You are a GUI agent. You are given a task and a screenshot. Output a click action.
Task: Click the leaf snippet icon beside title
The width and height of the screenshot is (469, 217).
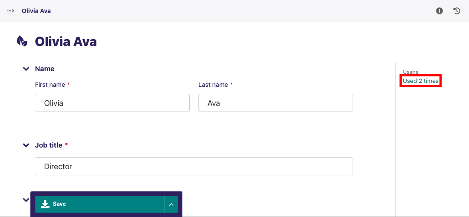22,41
